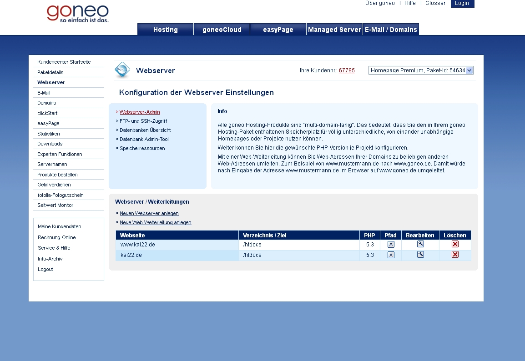
Task: Open path for www.kai22.de row
Action: coord(391,245)
